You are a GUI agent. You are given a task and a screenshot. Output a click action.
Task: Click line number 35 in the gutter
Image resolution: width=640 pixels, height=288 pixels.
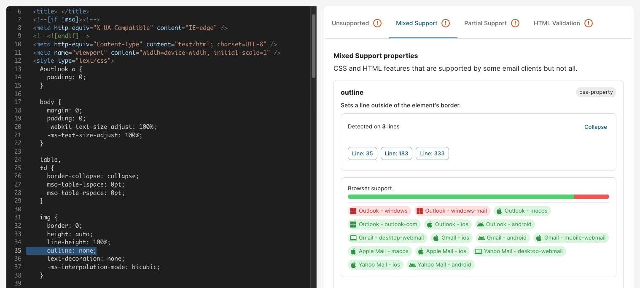pos(18,251)
